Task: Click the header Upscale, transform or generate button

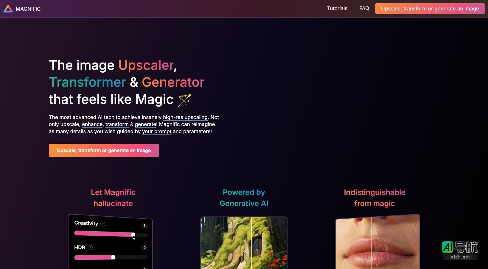Action: 430,9
